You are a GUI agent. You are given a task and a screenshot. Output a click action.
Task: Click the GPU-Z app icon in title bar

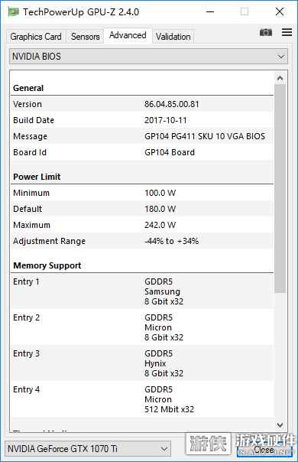click(x=14, y=12)
